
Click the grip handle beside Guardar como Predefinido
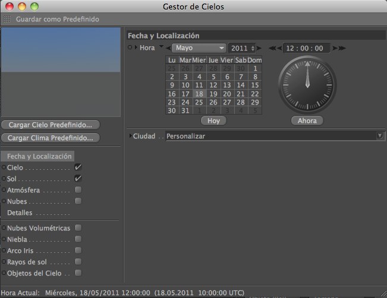point(7,19)
